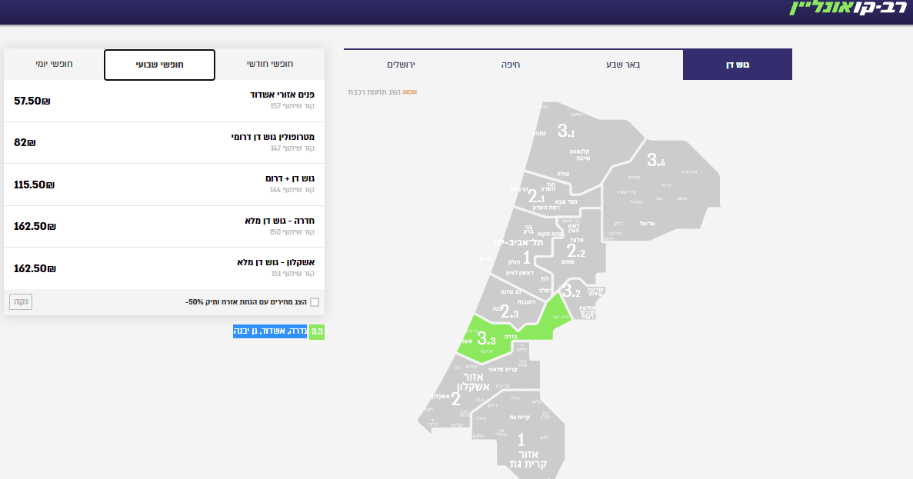The height and width of the screenshot is (479, 913).
Task: Click the train stations icon legend
Action: [410, 92]
